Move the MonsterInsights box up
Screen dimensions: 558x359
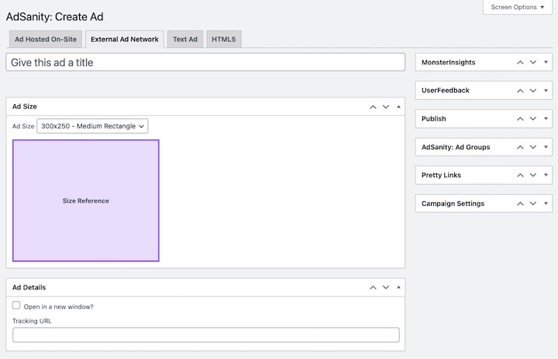point(520,62)
